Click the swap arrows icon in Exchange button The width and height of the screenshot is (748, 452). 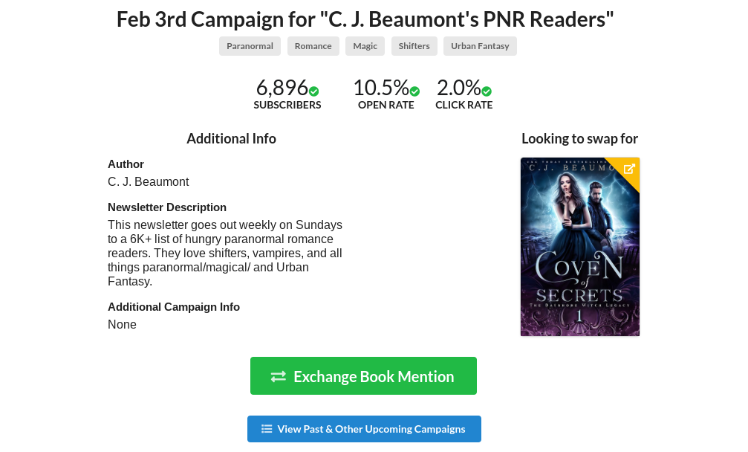point(279,377)
